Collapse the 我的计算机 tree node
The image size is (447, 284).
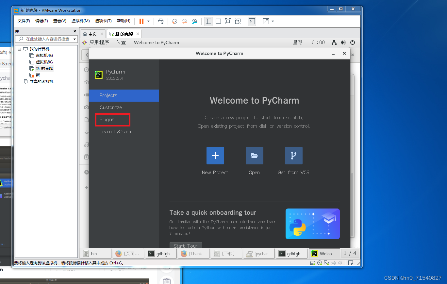[x=20, y=49]
